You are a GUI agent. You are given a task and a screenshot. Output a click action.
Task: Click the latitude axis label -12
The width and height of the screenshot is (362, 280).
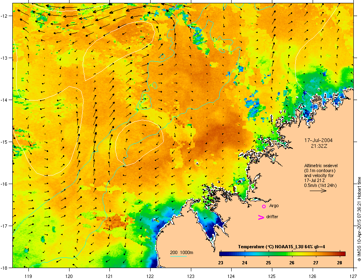coord(5,16)
